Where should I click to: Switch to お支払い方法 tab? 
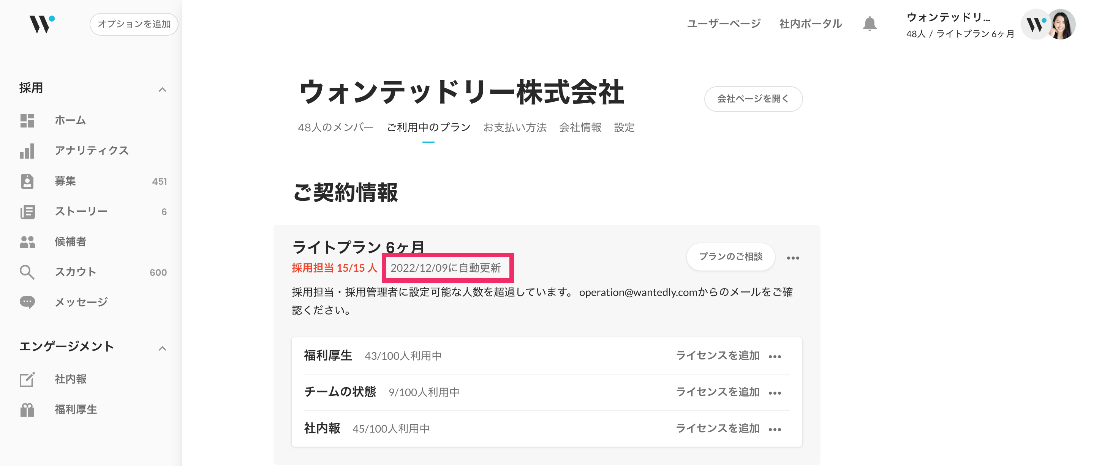point(515,128)
